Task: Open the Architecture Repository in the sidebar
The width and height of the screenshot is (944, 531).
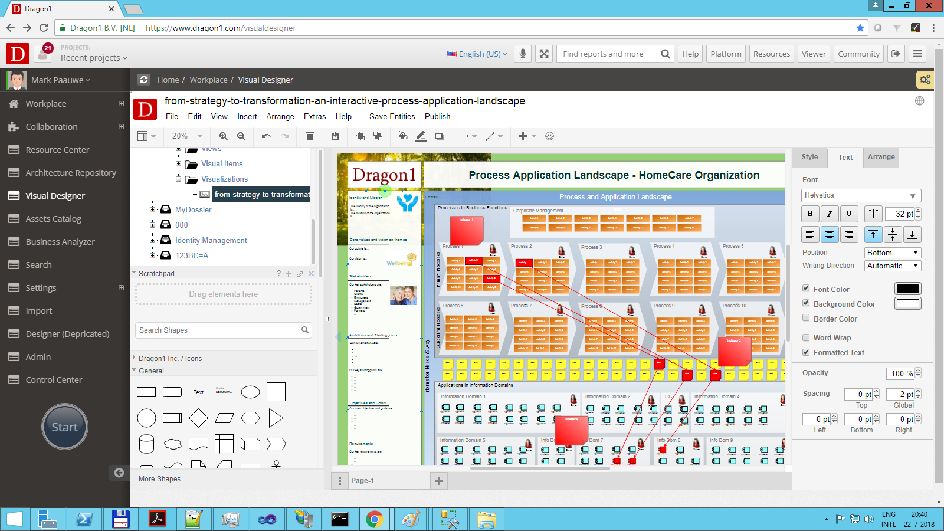Action: point(71,172)
